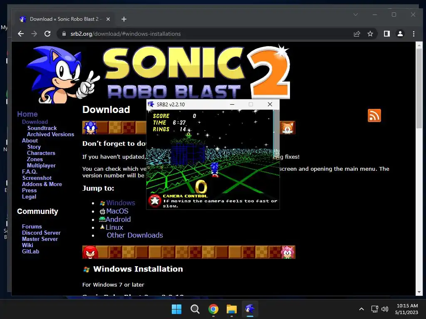Viewport: 426px width, 319px height.
Task: Click the Tails face icon on the checkered banner
Action: 287,128
